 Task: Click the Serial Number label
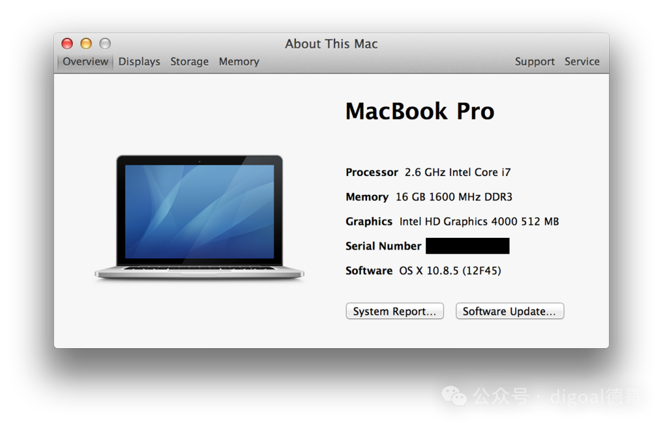[383, 246]
